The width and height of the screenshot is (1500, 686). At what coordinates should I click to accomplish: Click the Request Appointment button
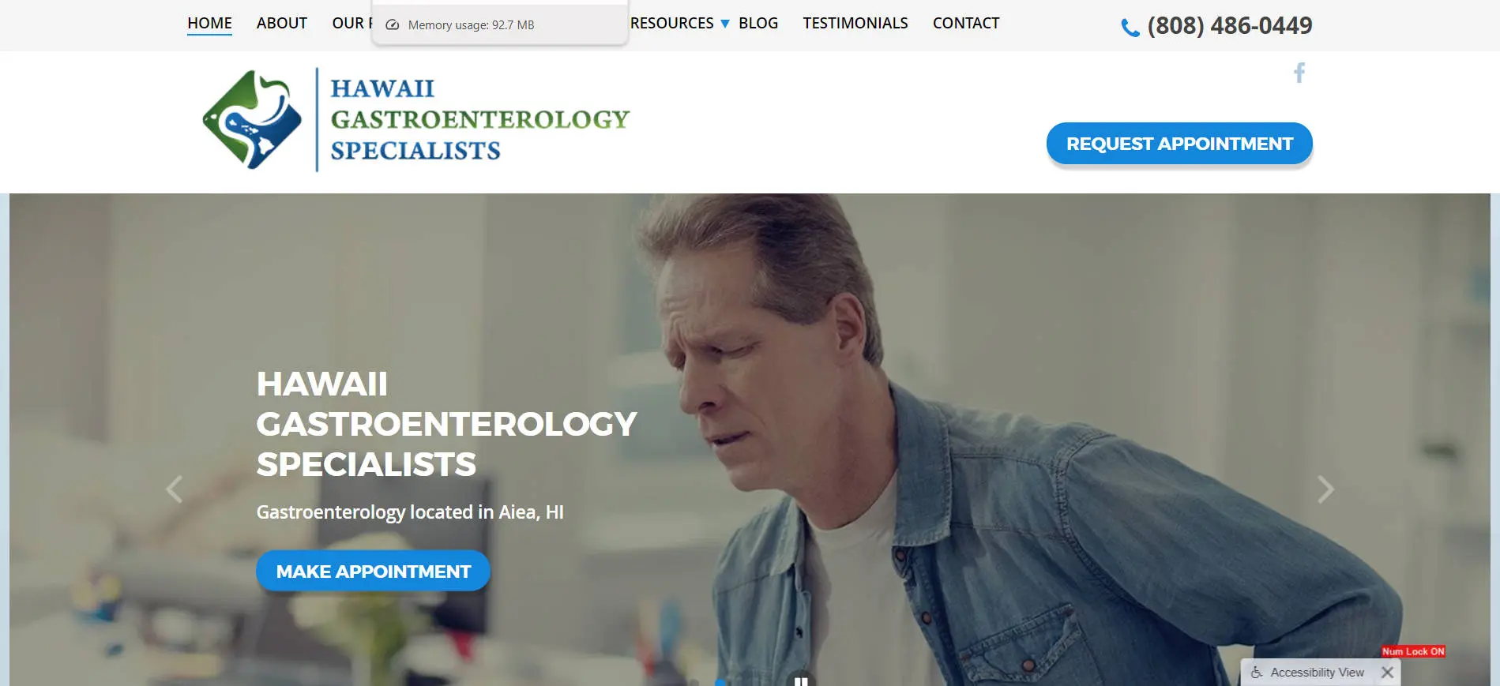click(1179, 144)
